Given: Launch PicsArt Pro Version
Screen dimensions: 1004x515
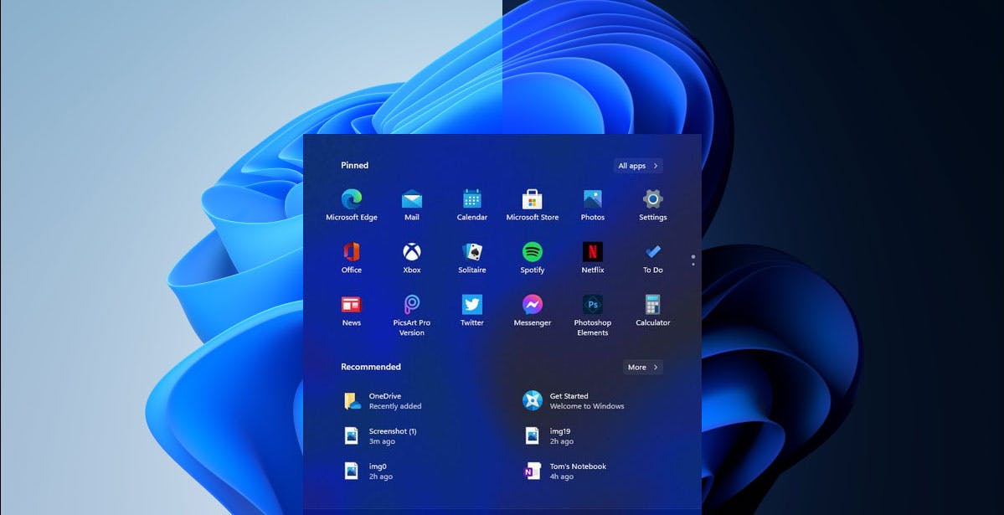Looking at the screenshot, I should (411, 307).
